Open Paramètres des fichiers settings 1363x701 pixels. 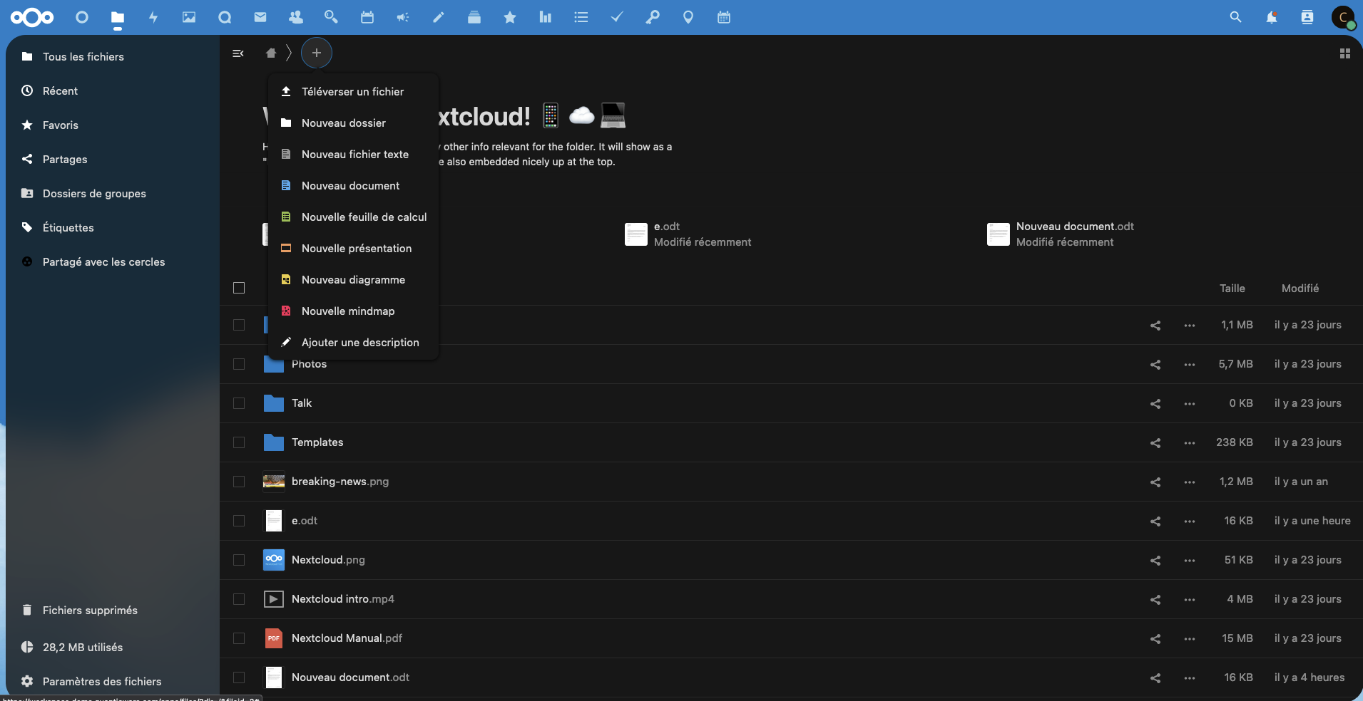101,681
